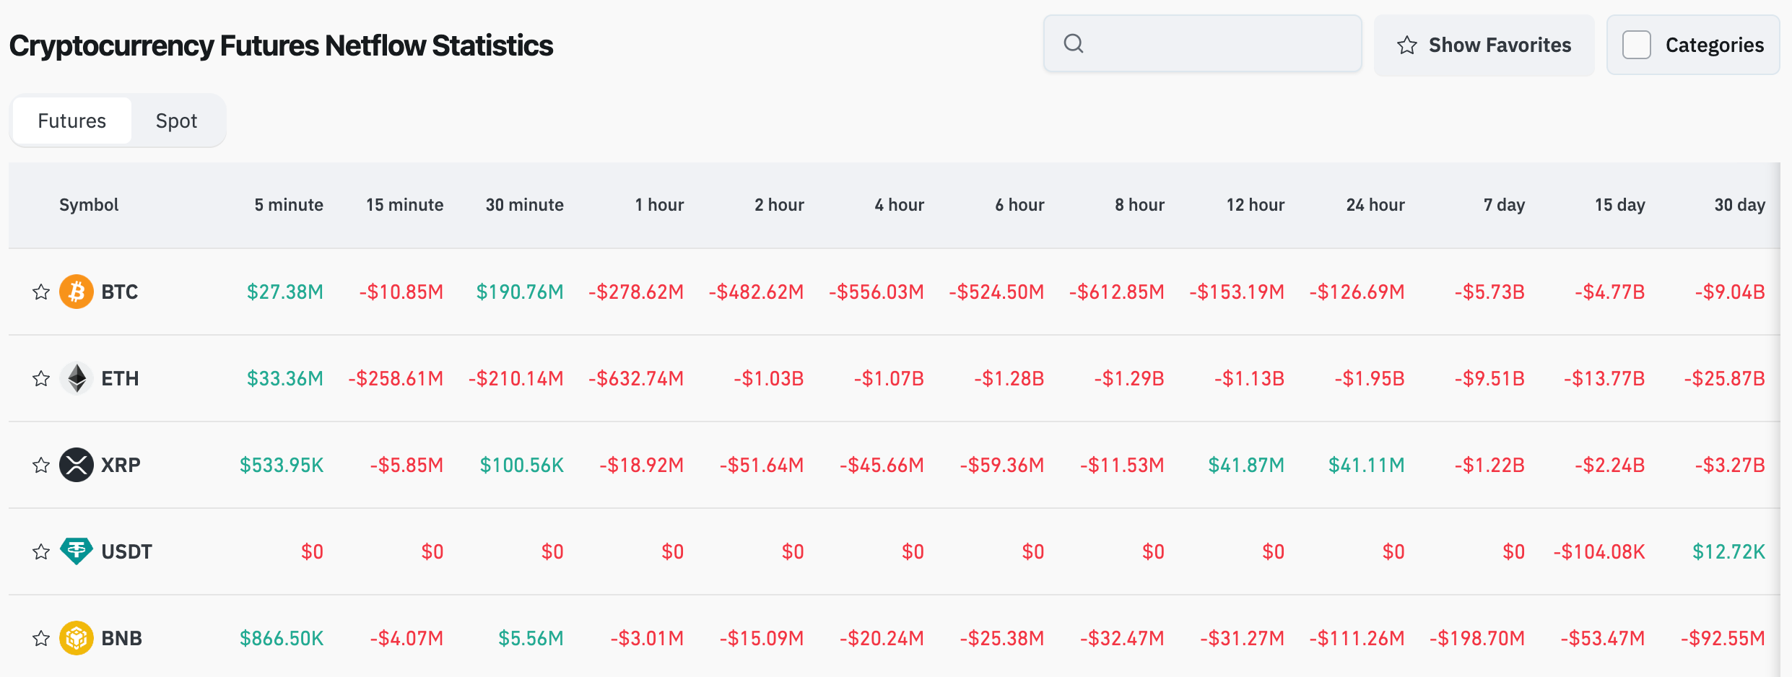This screenshot has width=1792, height=677.
Task: Sort by the 30 minute column
Action: pos(525,205)
